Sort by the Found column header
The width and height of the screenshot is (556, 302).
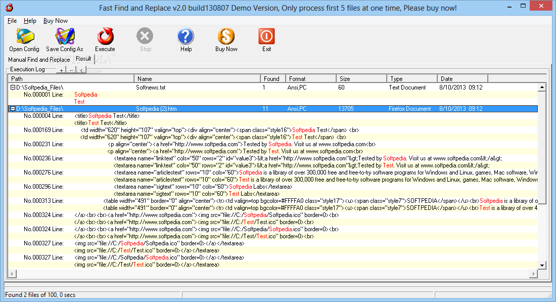coord(273,79)
